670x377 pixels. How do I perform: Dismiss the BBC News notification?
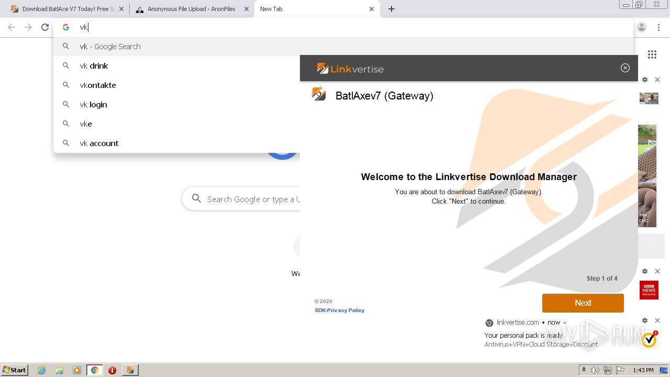tap(657, 271)
